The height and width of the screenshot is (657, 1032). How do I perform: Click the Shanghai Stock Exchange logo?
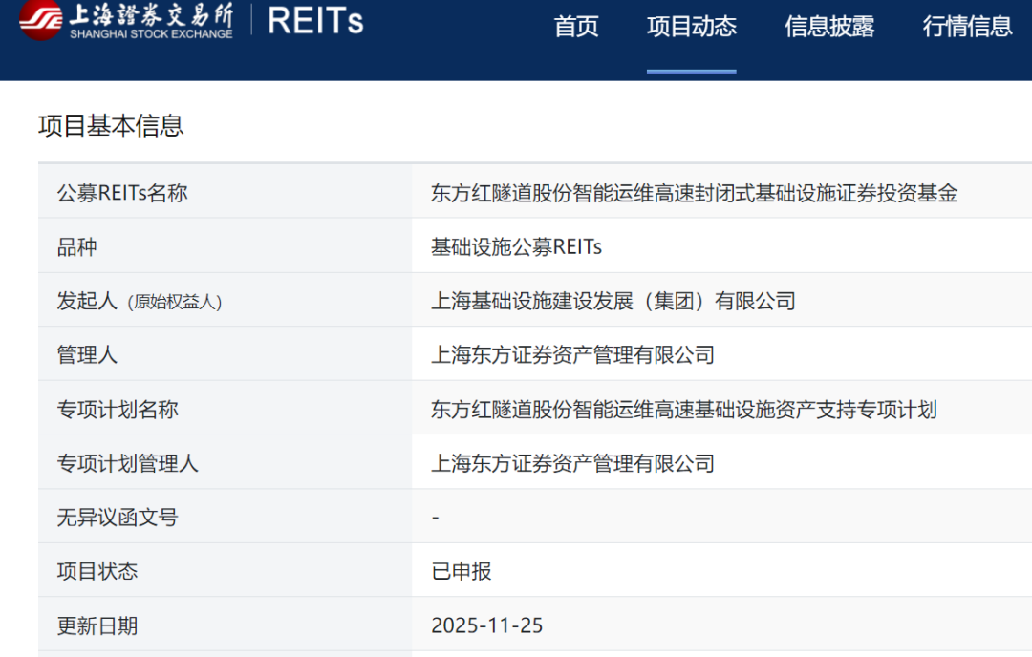point(126,21)
